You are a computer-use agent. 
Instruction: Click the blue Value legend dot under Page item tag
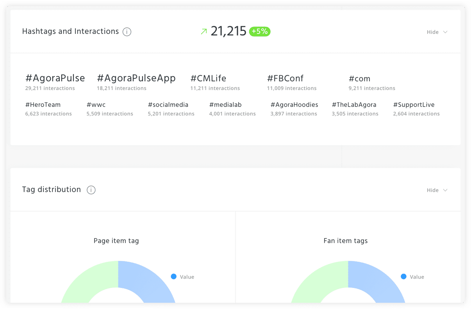pos(174,277)
